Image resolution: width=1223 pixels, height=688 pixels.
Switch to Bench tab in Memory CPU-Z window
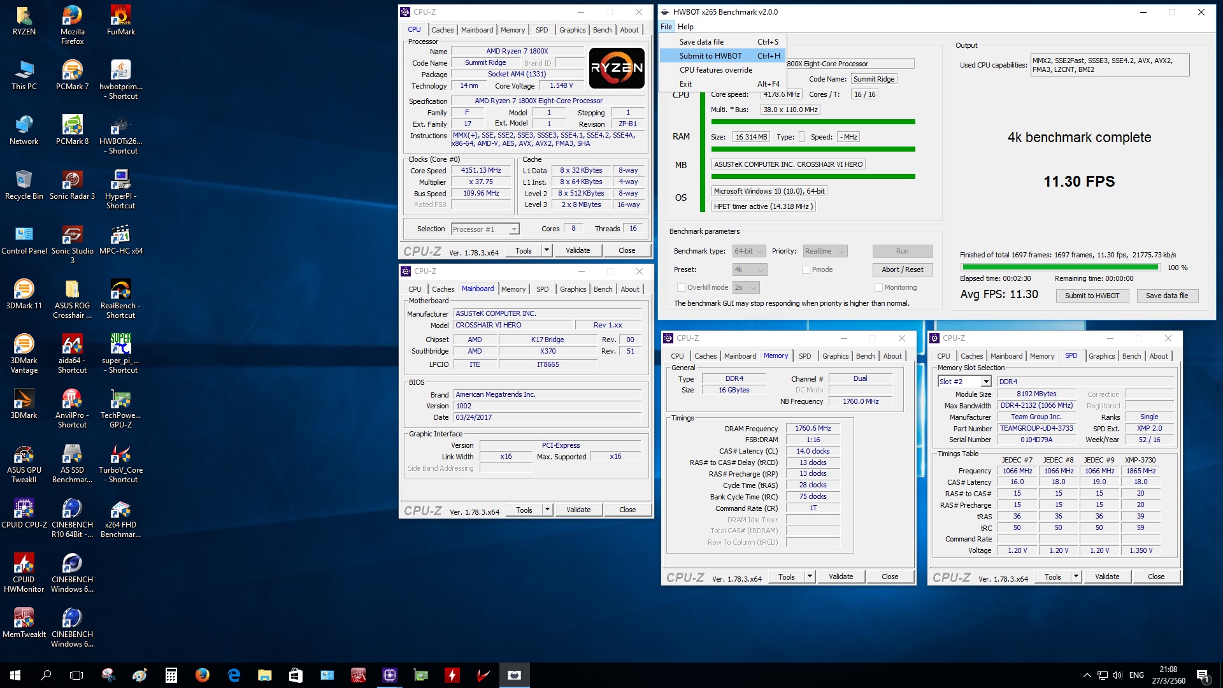pos(865,357)
